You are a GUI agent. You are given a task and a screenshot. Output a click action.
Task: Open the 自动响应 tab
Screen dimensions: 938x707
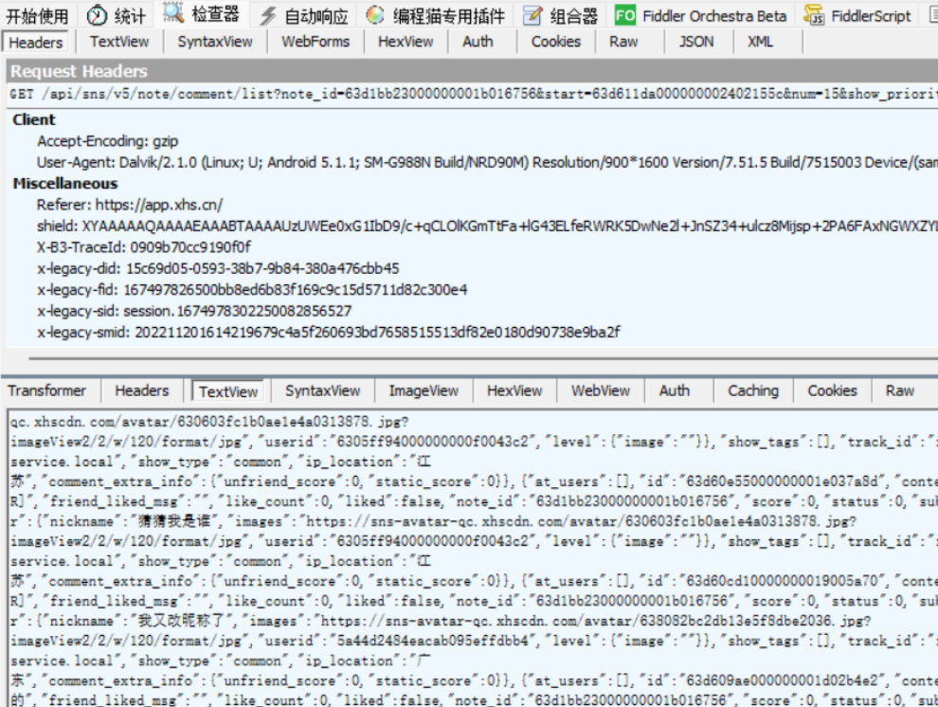click(304, 16)
